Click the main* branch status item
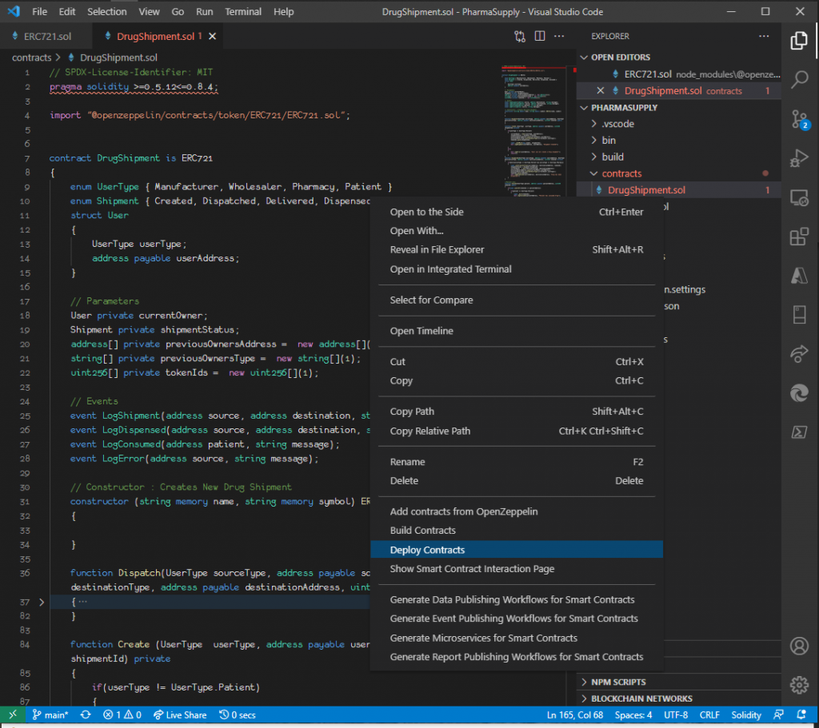819x728 pixels. (x=50, y=714)
